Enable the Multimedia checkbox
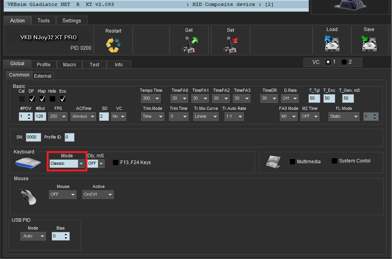The image size is (392, 259). point(292,162)
